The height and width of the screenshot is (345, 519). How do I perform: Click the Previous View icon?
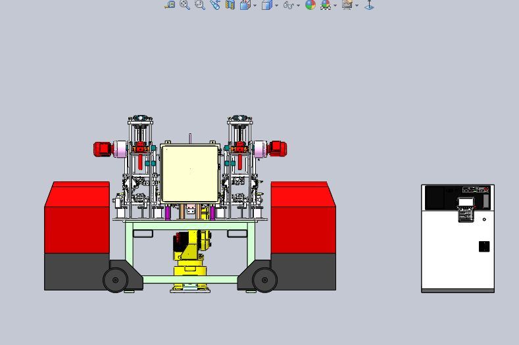200,5
